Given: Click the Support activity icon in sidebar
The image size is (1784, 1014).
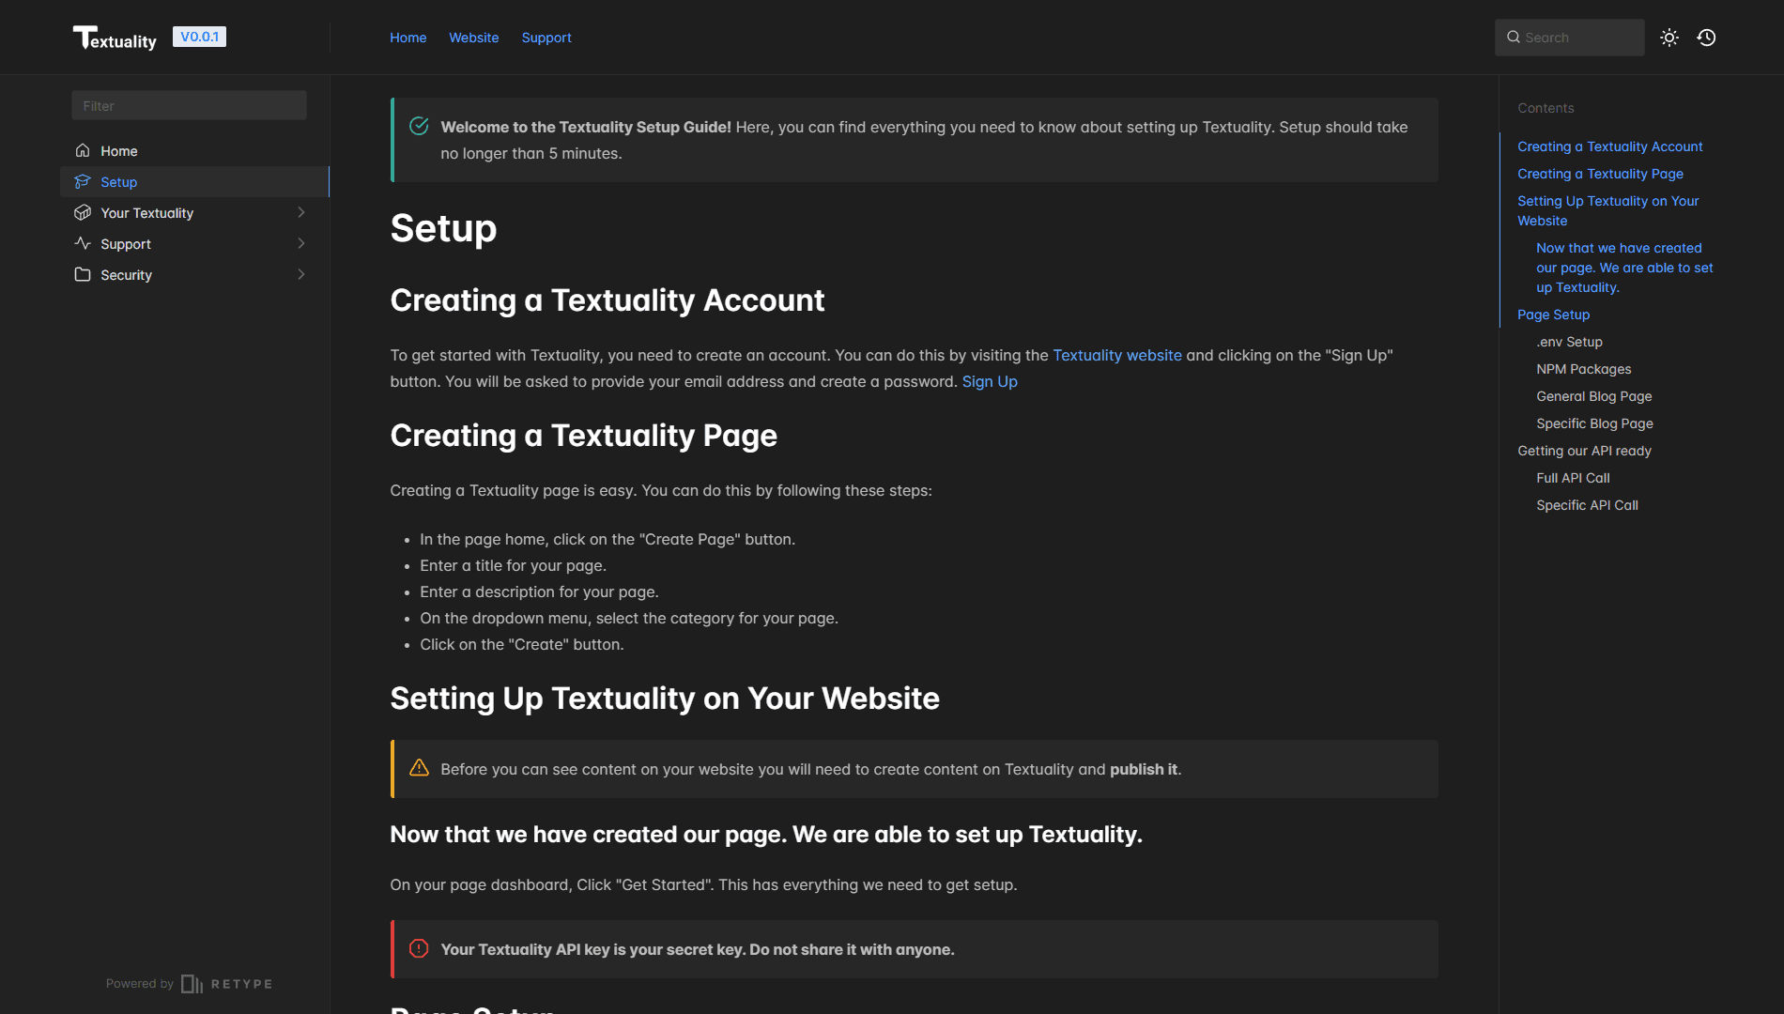Looking at the screenshot, I should (83, 243).
